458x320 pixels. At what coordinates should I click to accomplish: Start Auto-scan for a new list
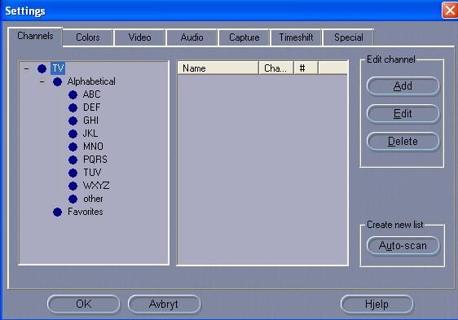click(x=403, y=246)
